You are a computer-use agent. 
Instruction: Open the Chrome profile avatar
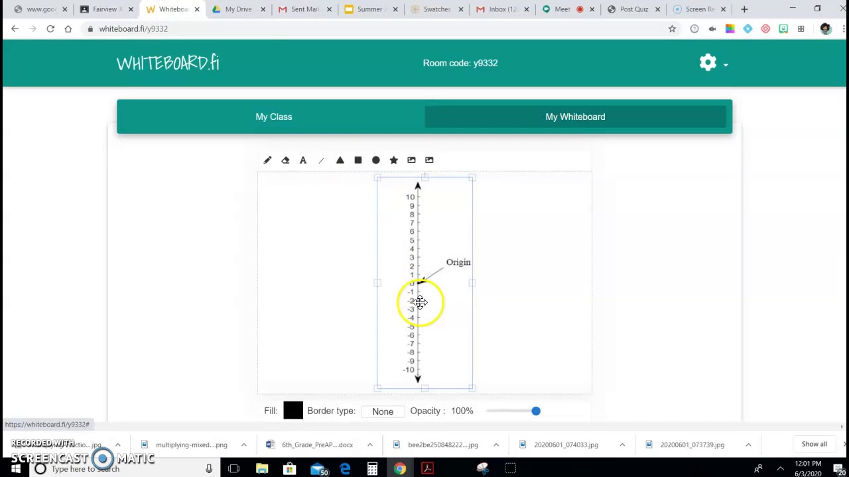826,28
